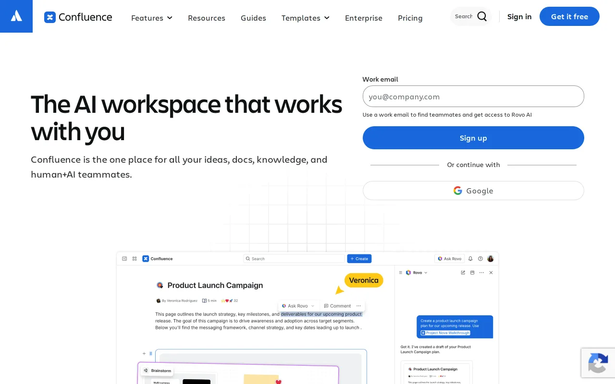Click the profile avatar in the preview header
This screenshot has height=384, width=615.
pos(491,259)
